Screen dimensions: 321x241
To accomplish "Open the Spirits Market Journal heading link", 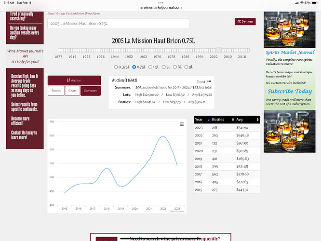I will (290, 53).
